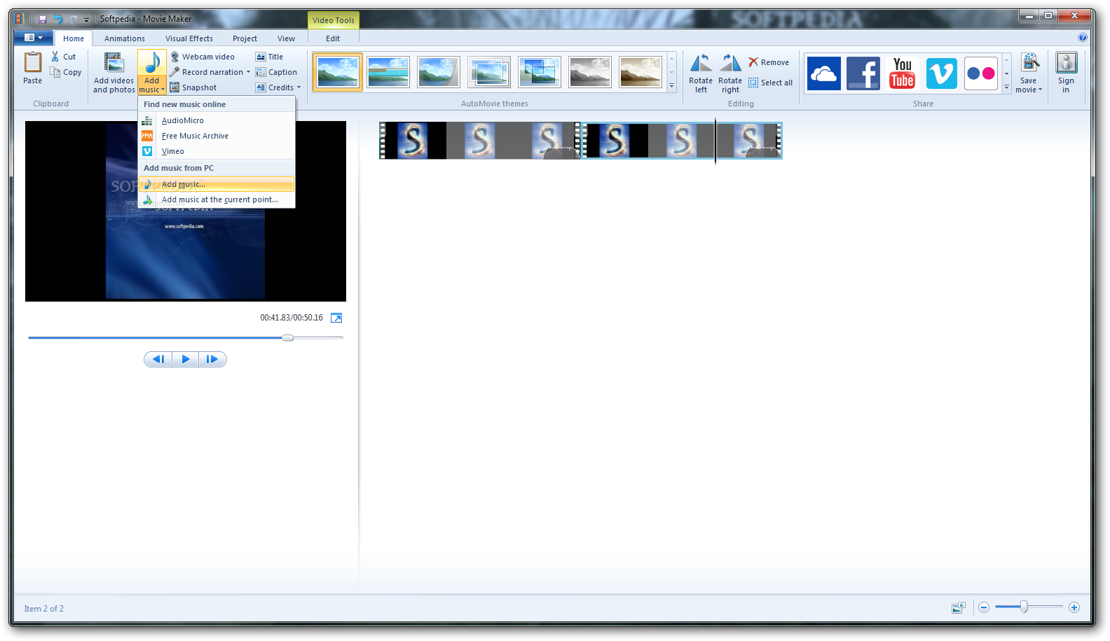Click the Save movie icon
1110x641 pixels.
pos(1029,63)
